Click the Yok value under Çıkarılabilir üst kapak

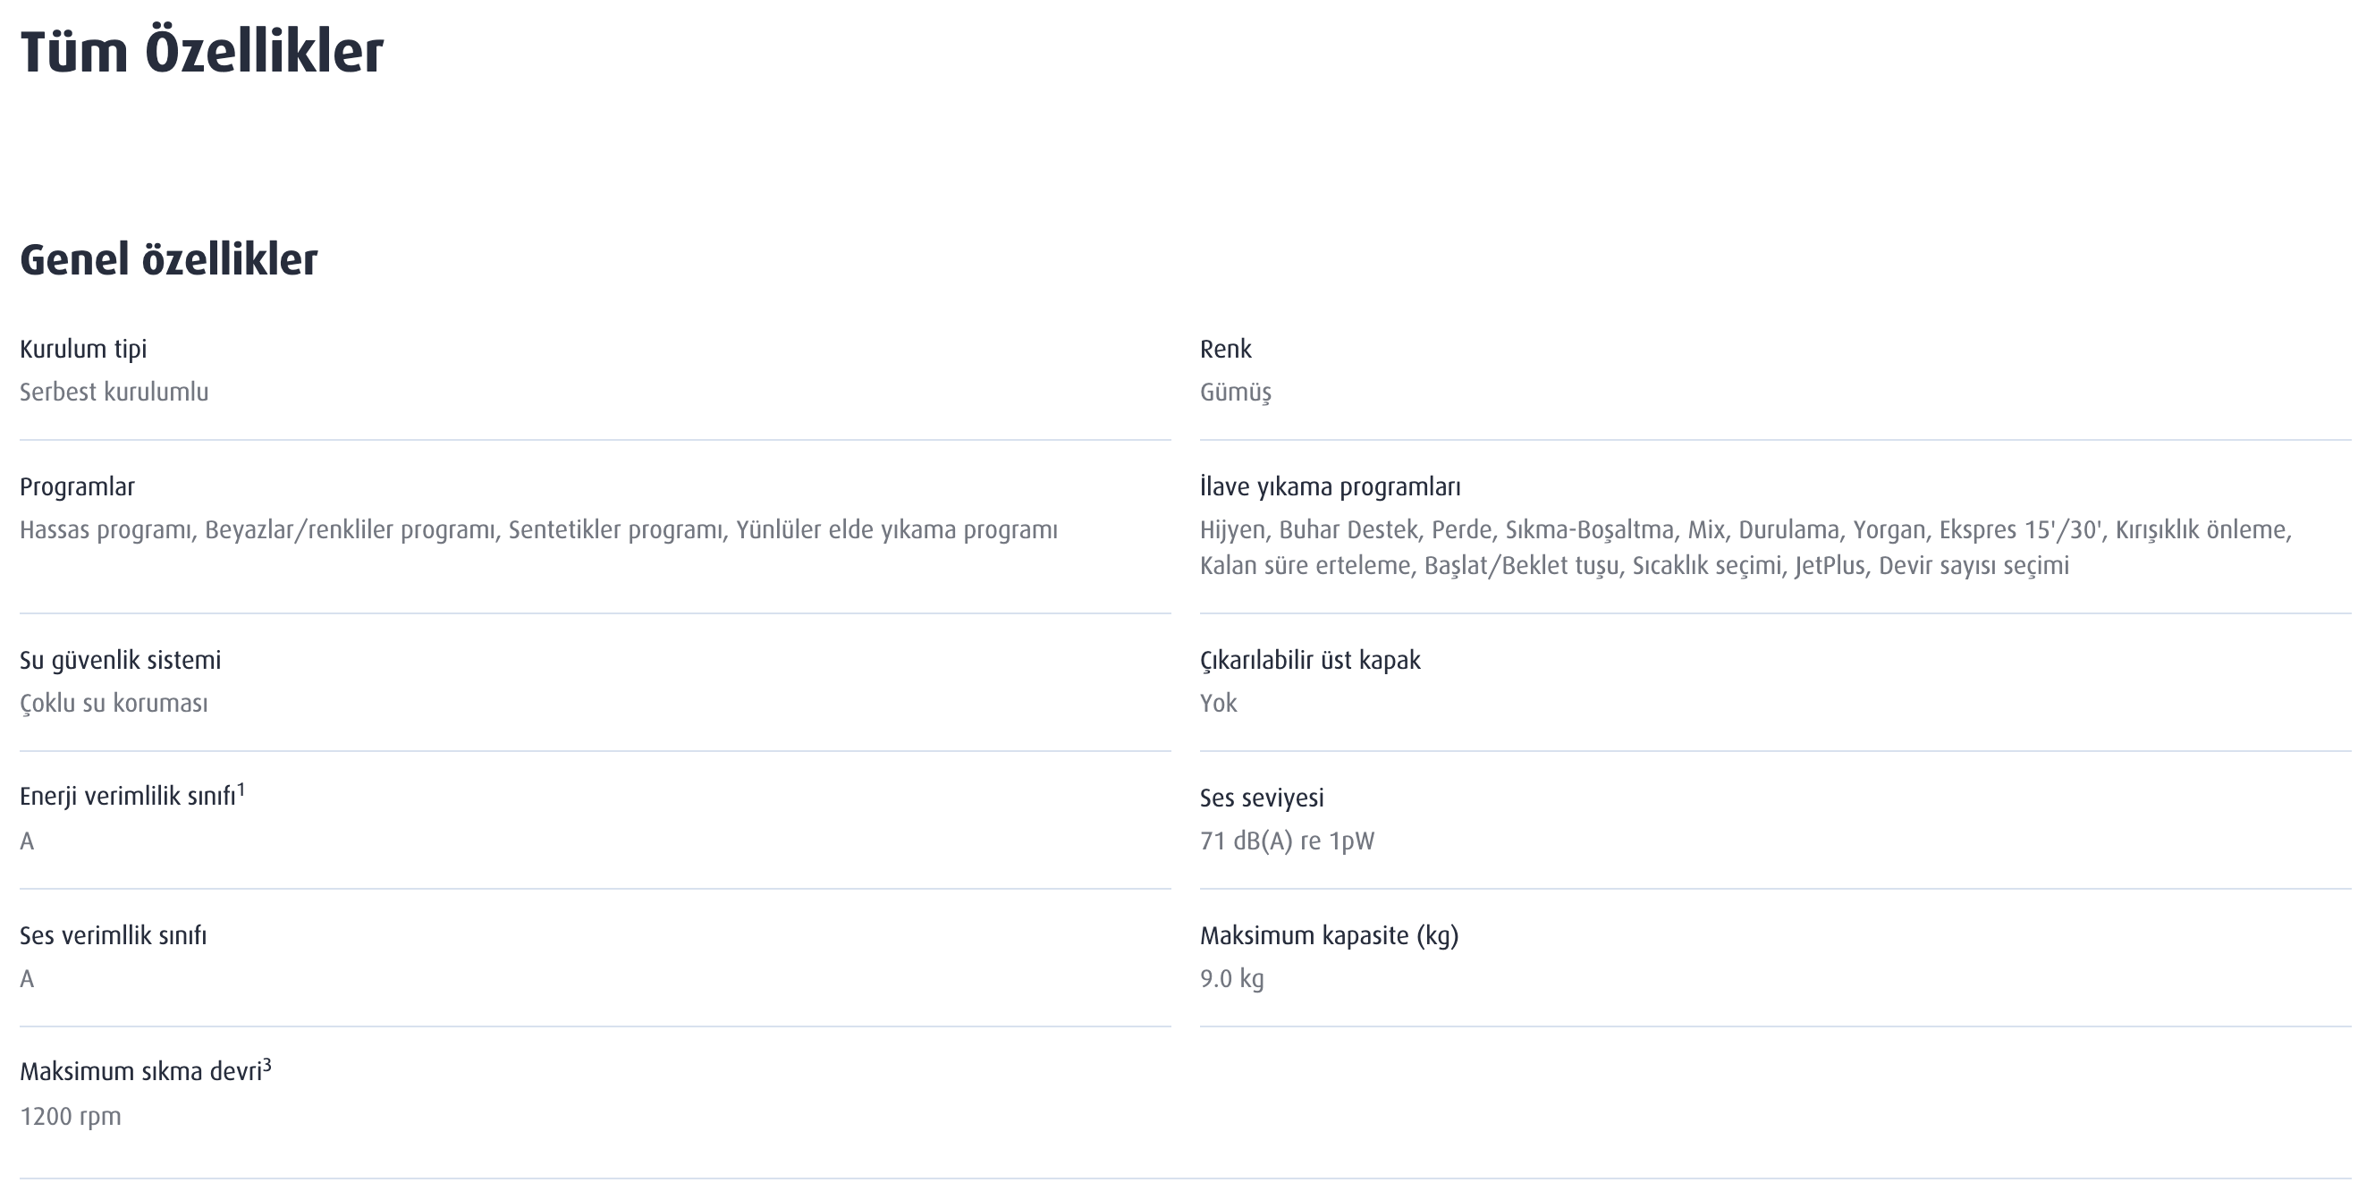(x=1218, y=704)
